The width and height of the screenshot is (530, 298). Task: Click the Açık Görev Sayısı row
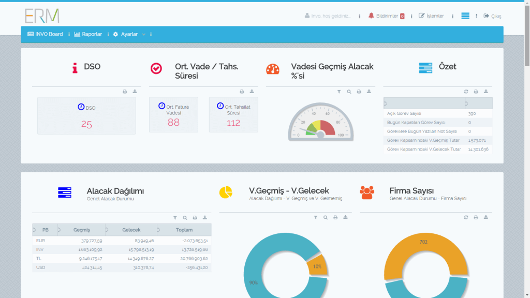click(x=438, y=113)
